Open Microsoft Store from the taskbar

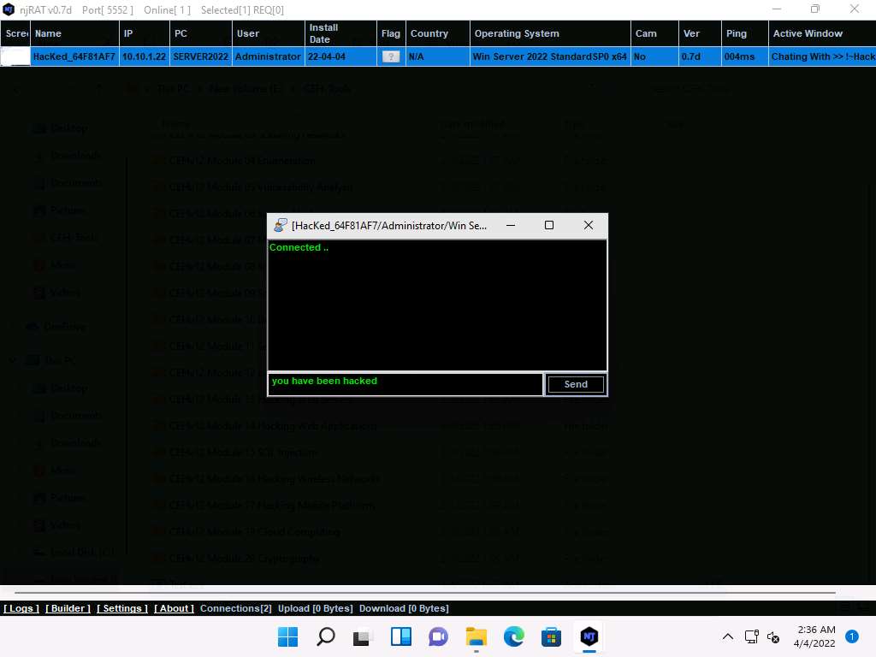tap(551, 636)
